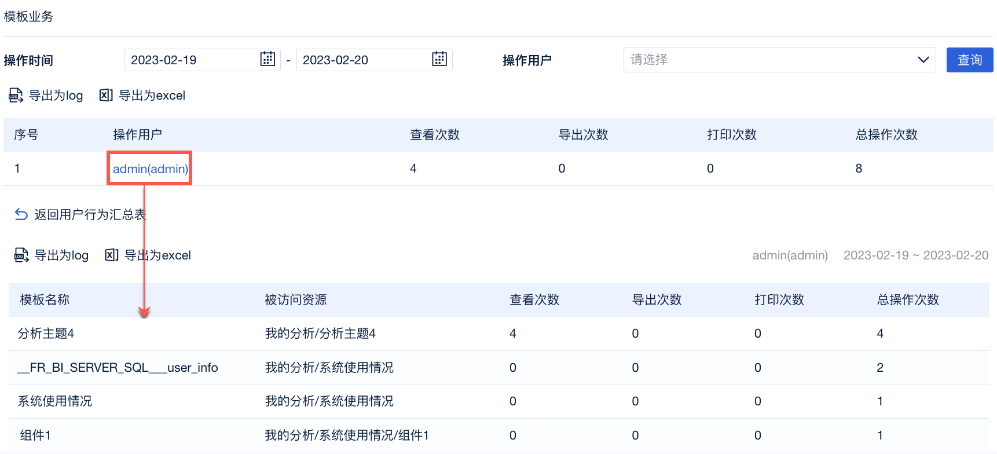Click the 模板名称 column header

[45, 300]
